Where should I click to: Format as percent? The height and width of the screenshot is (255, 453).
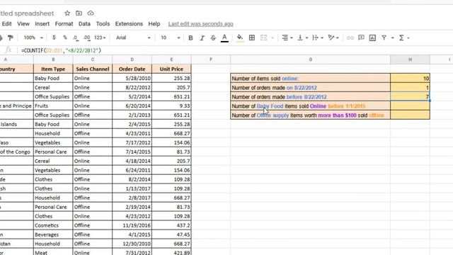point(65,38)
